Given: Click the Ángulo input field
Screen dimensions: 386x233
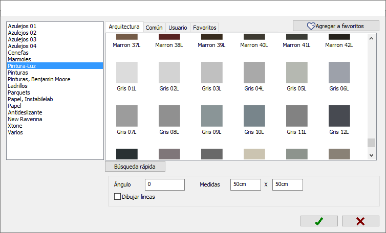Looking at the screenshot, I should tap(165, 184).
